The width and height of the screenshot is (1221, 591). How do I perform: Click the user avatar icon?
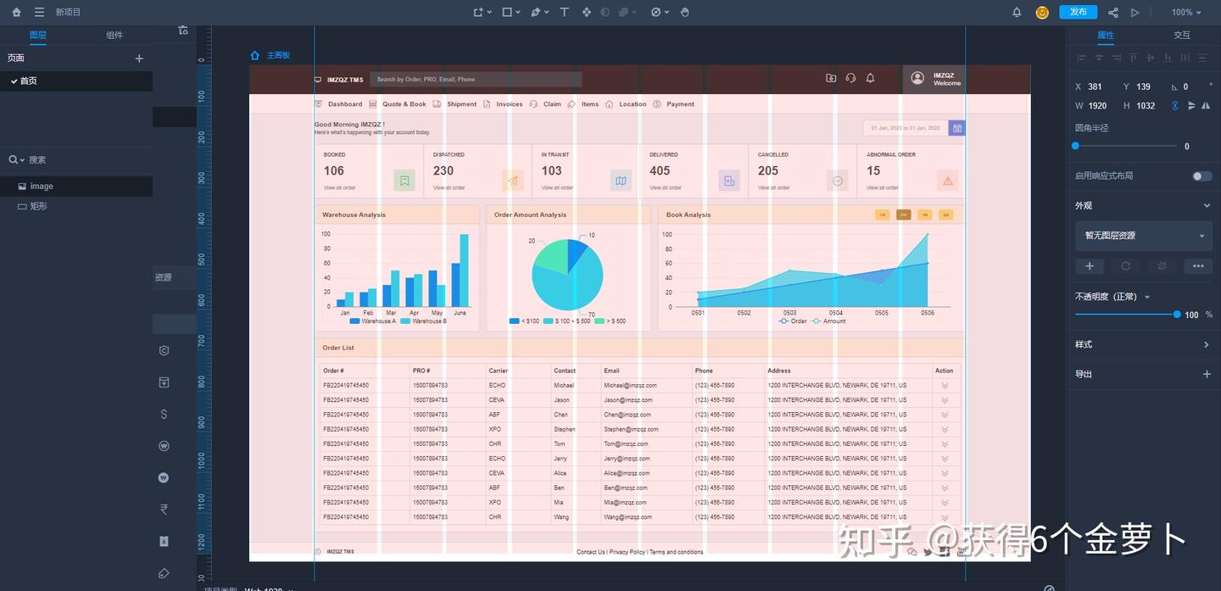click(x=1042, y=12)
